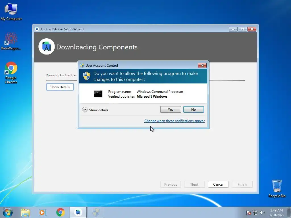Click the Running Android Em… status text
291x218 pixels.
point(61,75)
